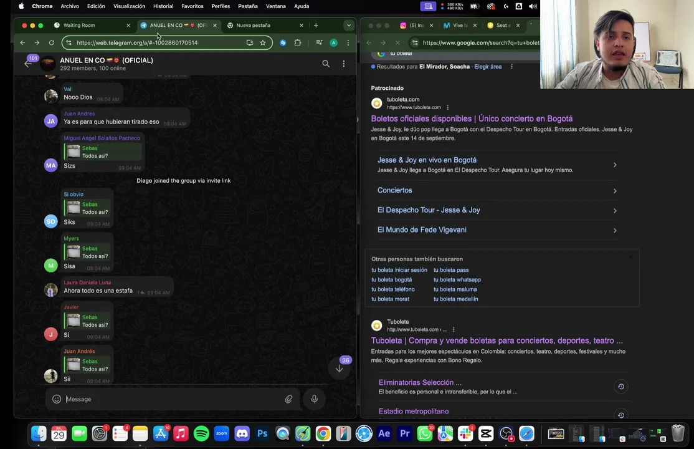Open Spotify from the dock
Image resolution: width=694 pixels, height=449 pixels.
[x=201, y=433]
